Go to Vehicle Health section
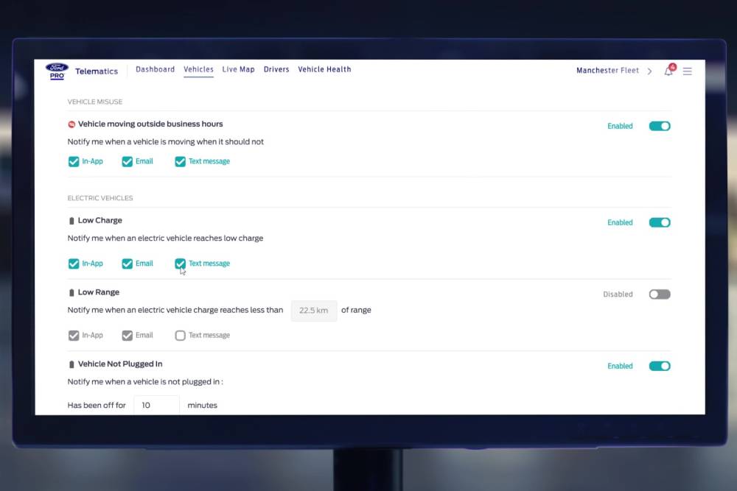The image size is (737, 491). pyautogui.click(x=324, y=70)
